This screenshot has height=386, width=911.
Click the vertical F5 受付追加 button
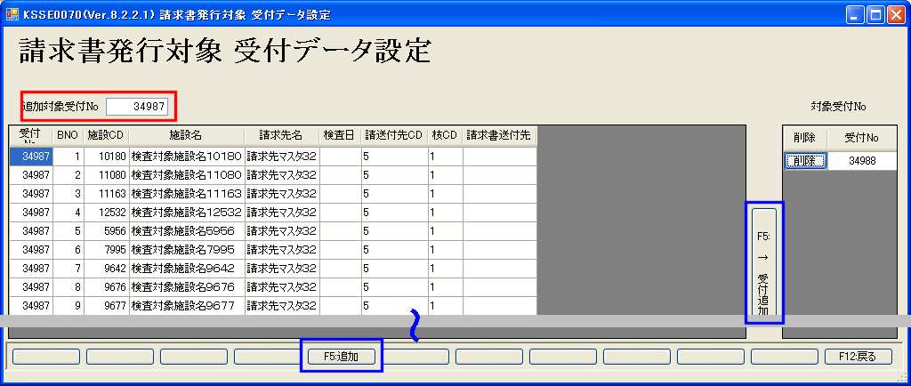coord(763,262)
